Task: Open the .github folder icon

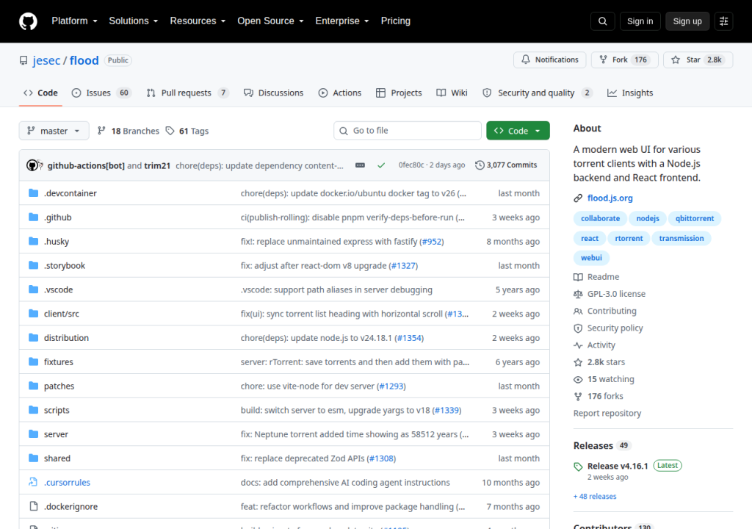Action: 33,217
